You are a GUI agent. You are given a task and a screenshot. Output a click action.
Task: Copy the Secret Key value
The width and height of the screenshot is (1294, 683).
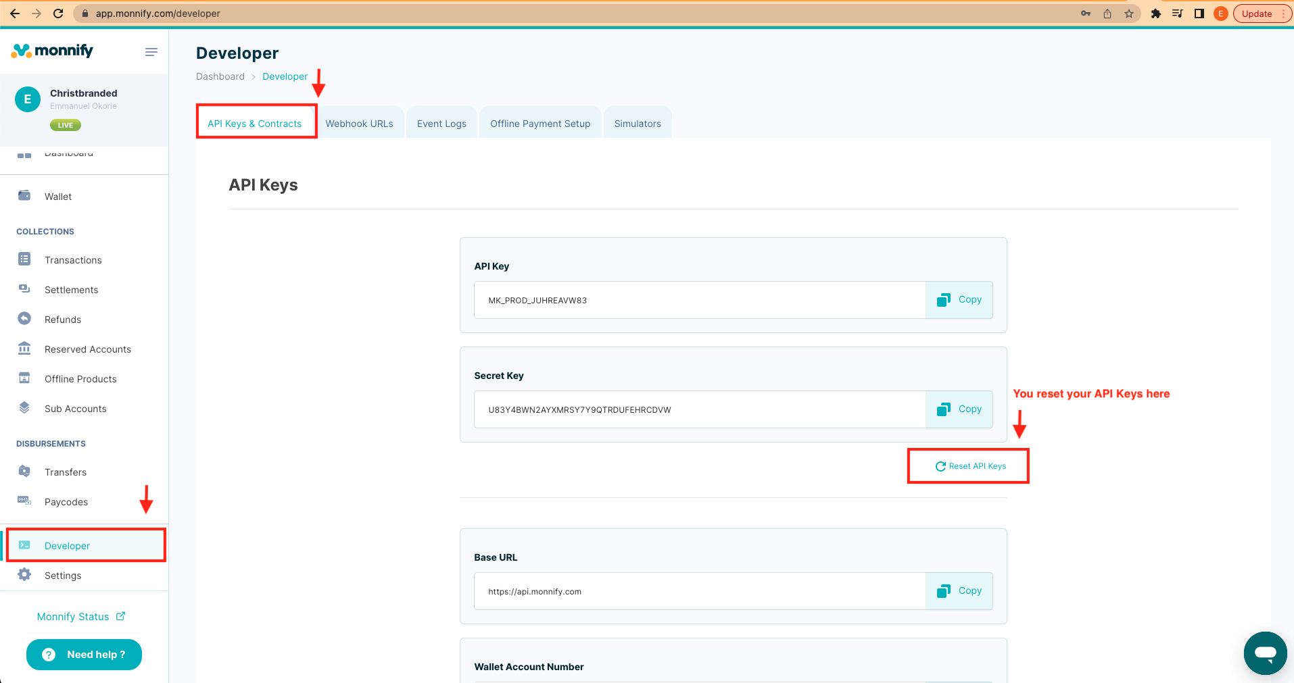tap(959, 409)
